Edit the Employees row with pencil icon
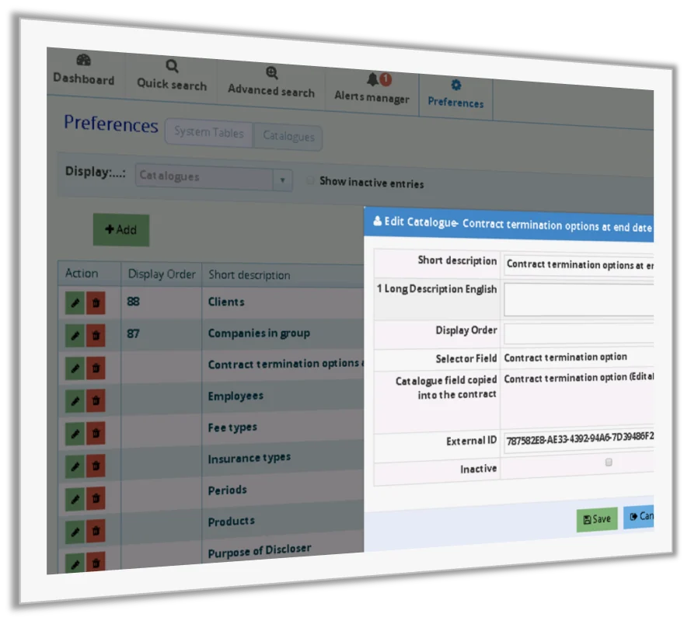This screenshot has width=684, height=621. 75,401
